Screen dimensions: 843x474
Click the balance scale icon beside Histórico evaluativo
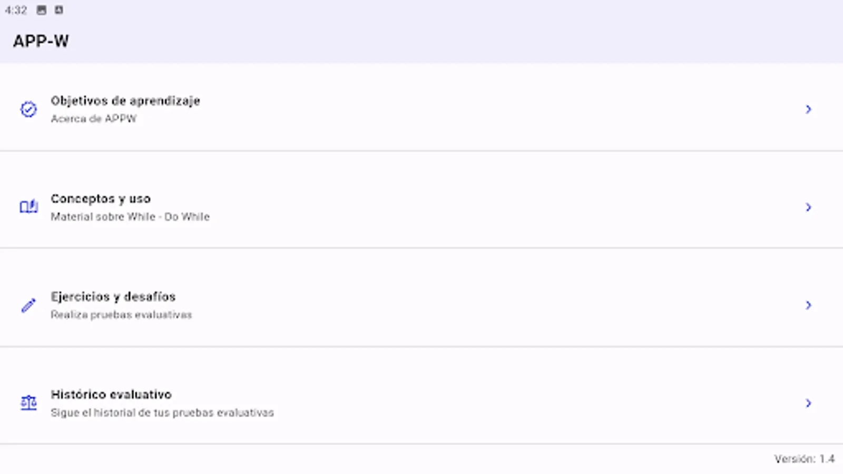[x=28, y=403]
